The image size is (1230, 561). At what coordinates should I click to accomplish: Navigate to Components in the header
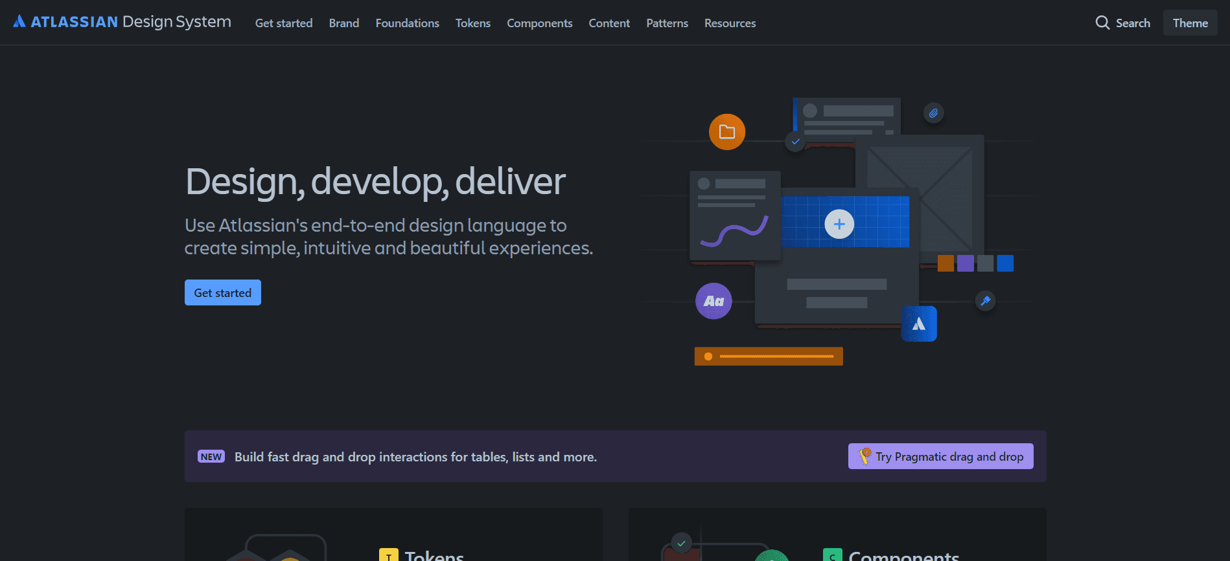pos(540,23)
